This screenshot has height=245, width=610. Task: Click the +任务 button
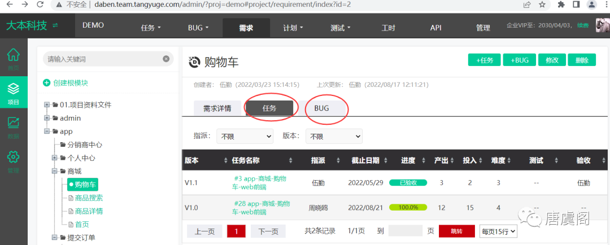[x=485, y=60]
